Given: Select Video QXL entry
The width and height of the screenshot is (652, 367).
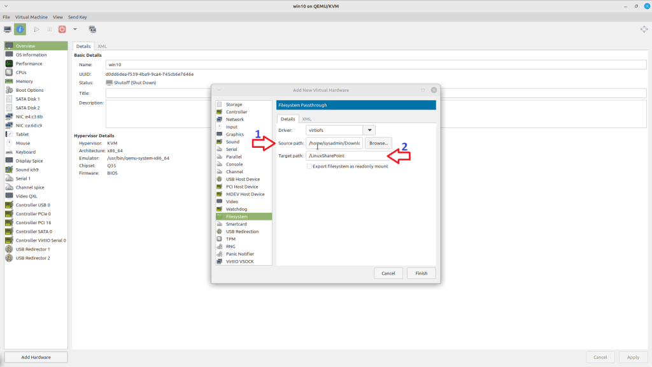Looking at the screenshot, I should (x=36, y=196).
